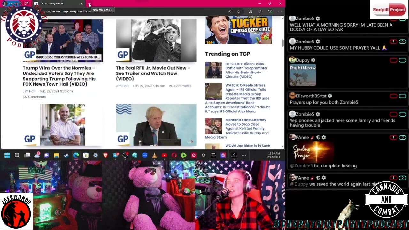The height and width of the screenshot is (230, 409).
Task: Open Jim Hoft author link under the RFK article
Action: coord(122,86)
